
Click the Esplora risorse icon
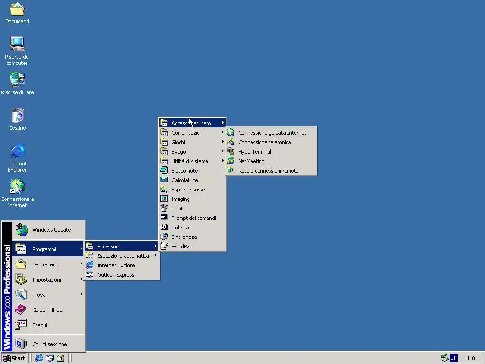click(x=164, y=189)
